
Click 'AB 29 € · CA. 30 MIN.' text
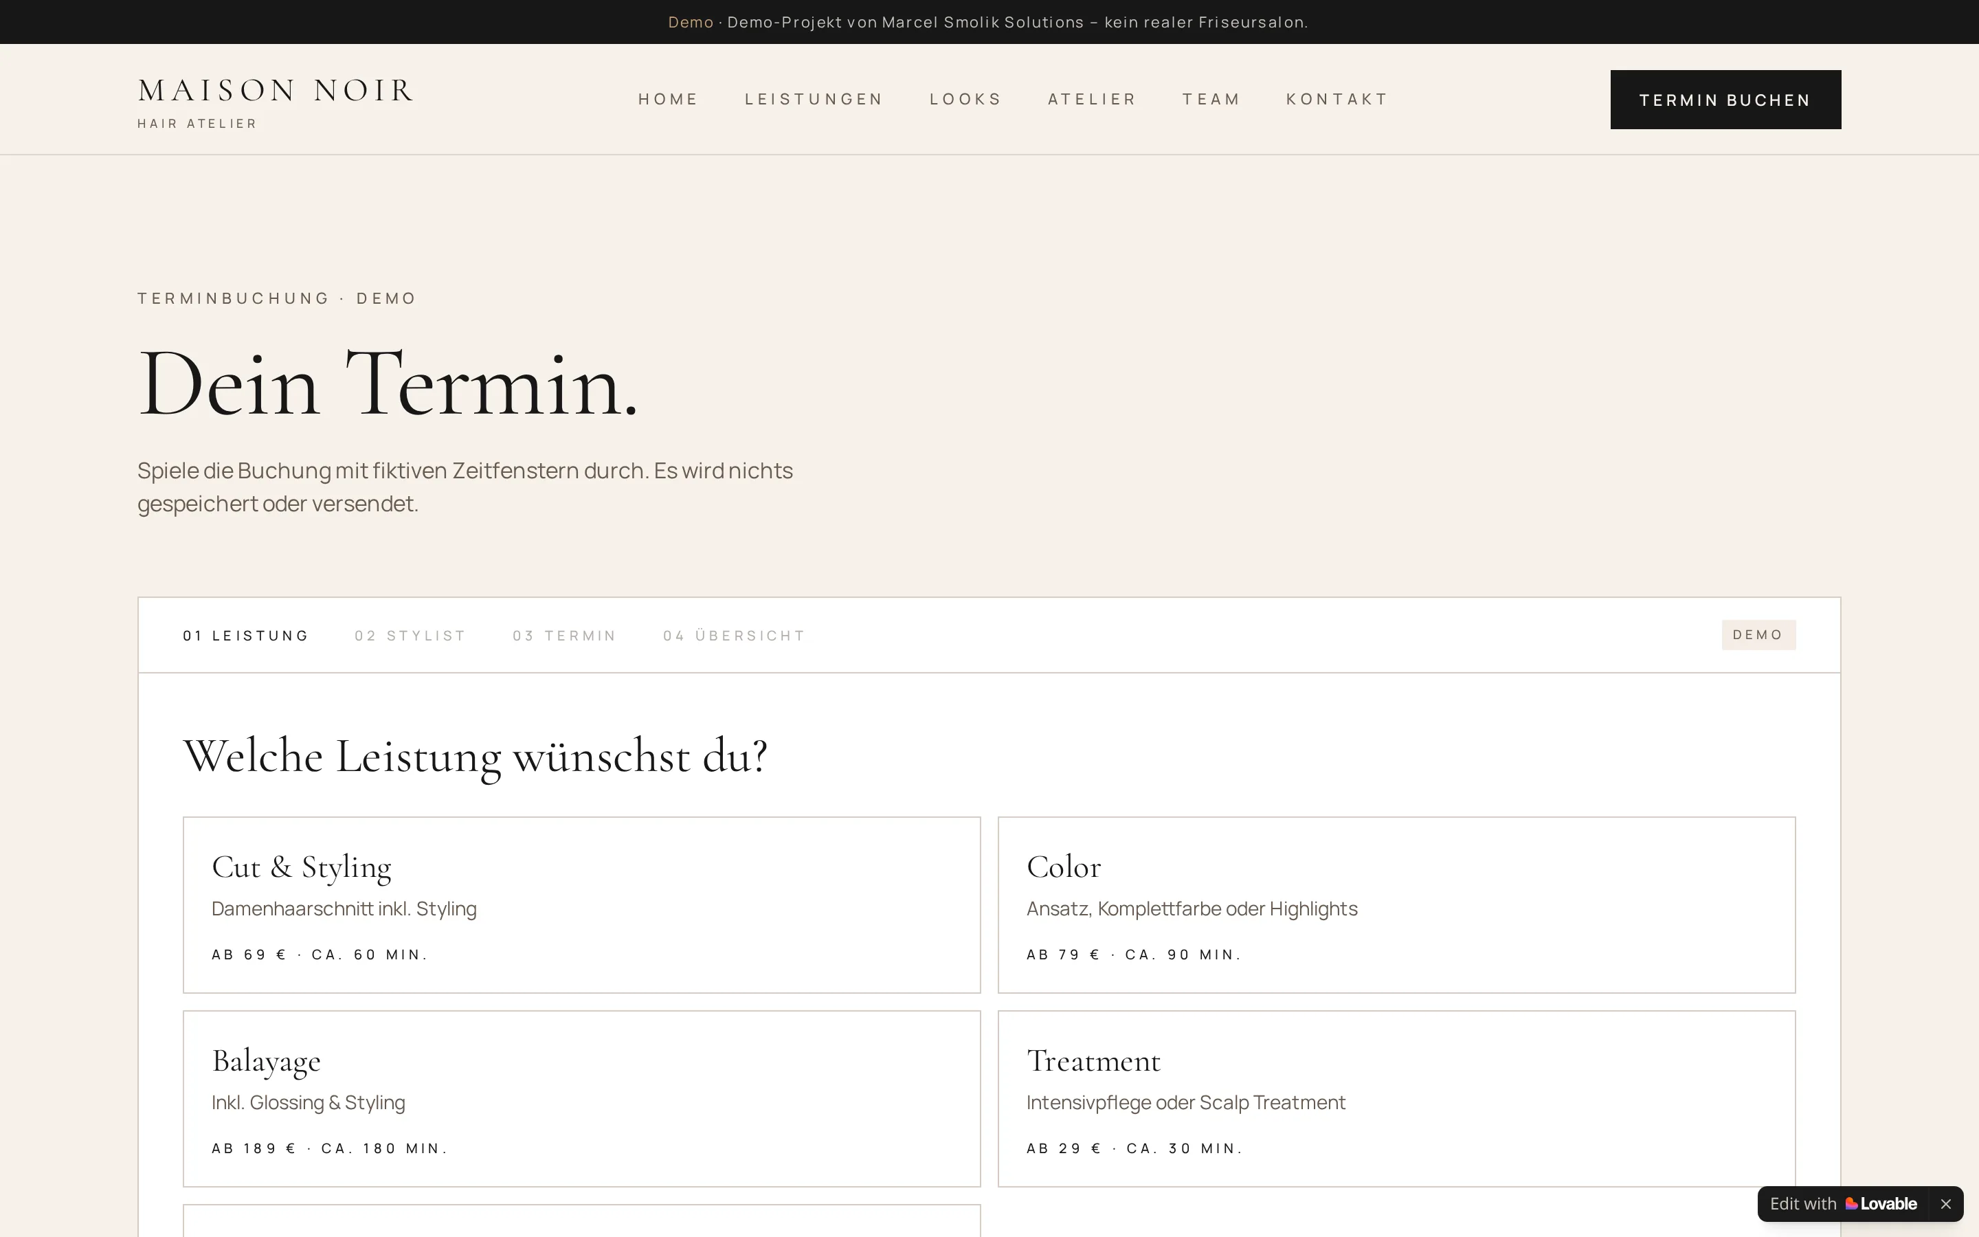click(1134, 1148)
